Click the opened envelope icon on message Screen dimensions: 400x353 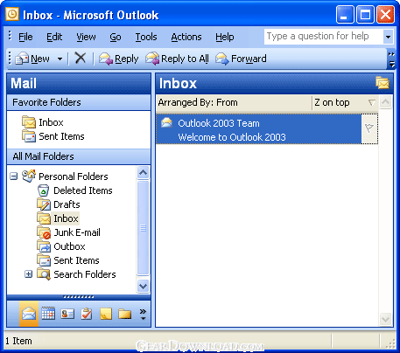coord(166,122)
